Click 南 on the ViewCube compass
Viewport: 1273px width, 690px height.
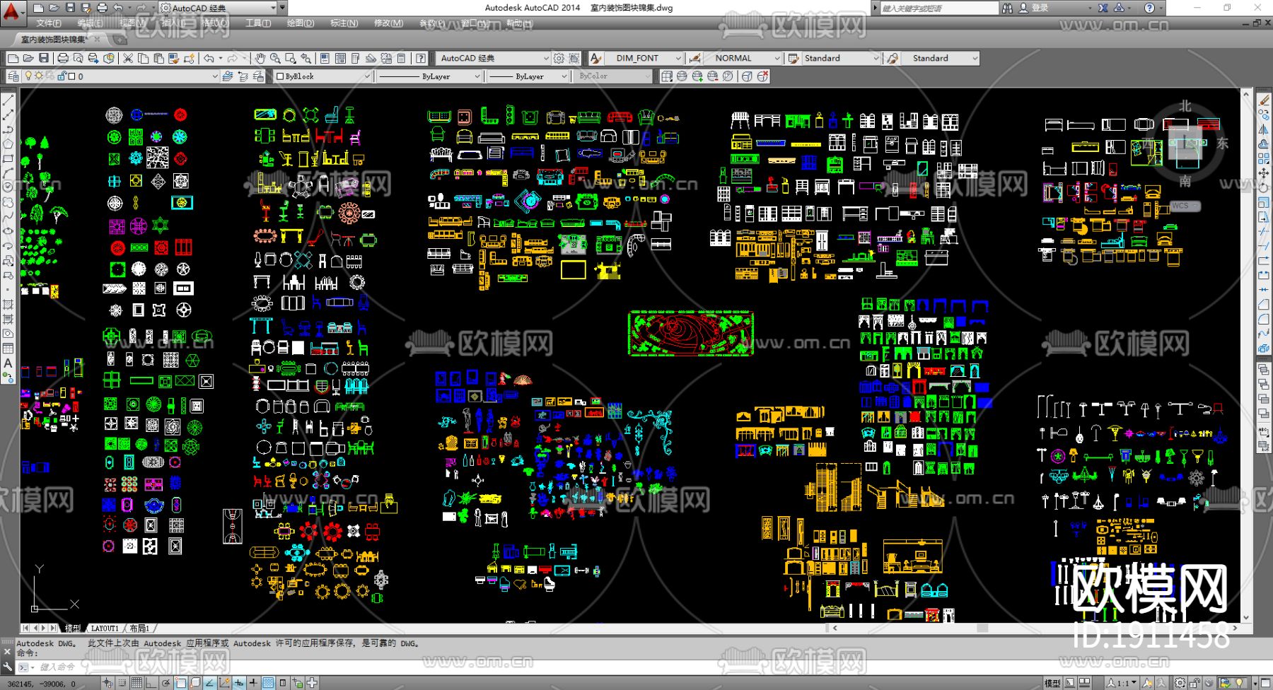pyautogui.click(x=1185, y=182)
